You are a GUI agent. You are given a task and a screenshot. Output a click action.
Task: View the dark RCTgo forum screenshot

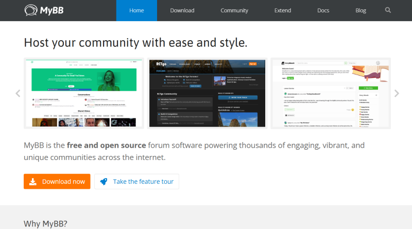[x=208, y=93]
